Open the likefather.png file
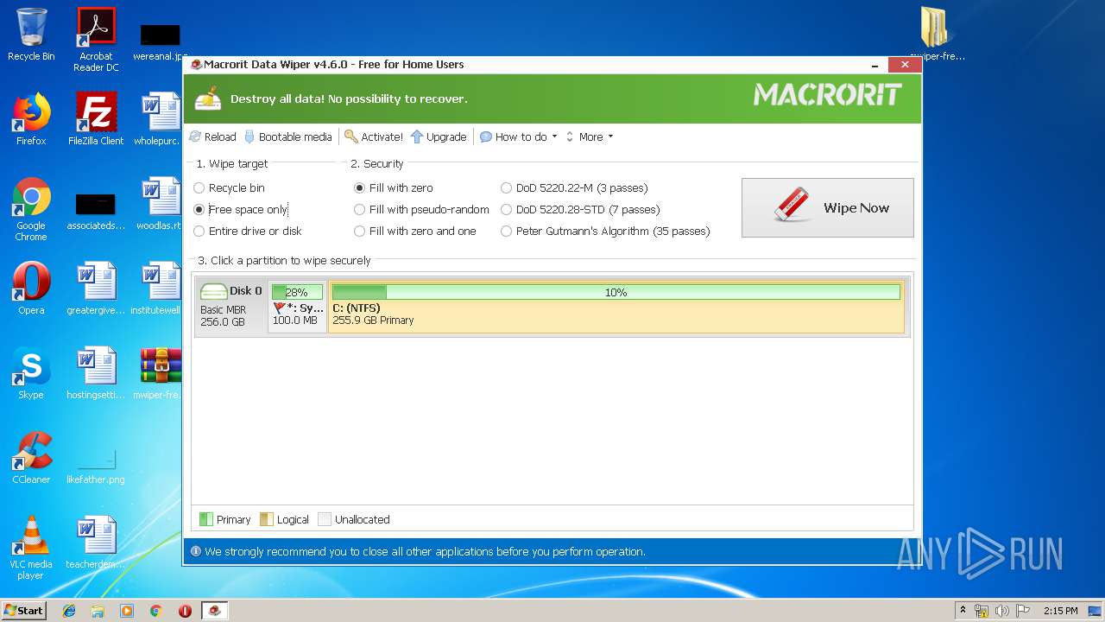The image size is (1105, 622). (96, 466)
